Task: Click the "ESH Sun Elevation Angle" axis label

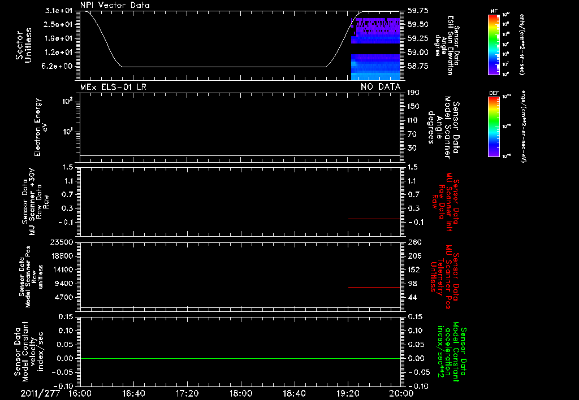Action: tap(447, 45)
